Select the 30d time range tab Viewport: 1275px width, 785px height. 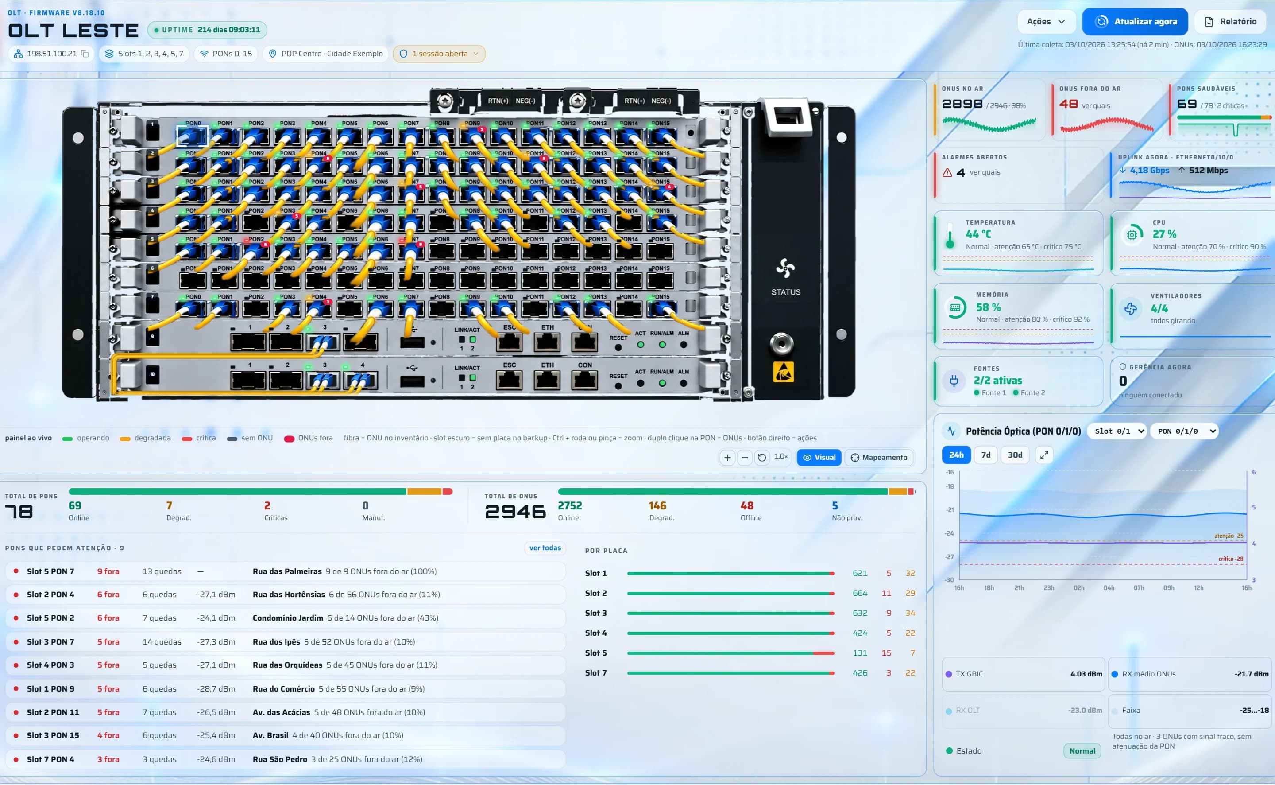click(x=1015, y=455)
